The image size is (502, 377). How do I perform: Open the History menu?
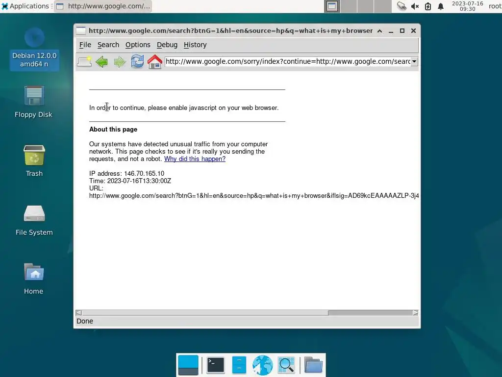195,45
